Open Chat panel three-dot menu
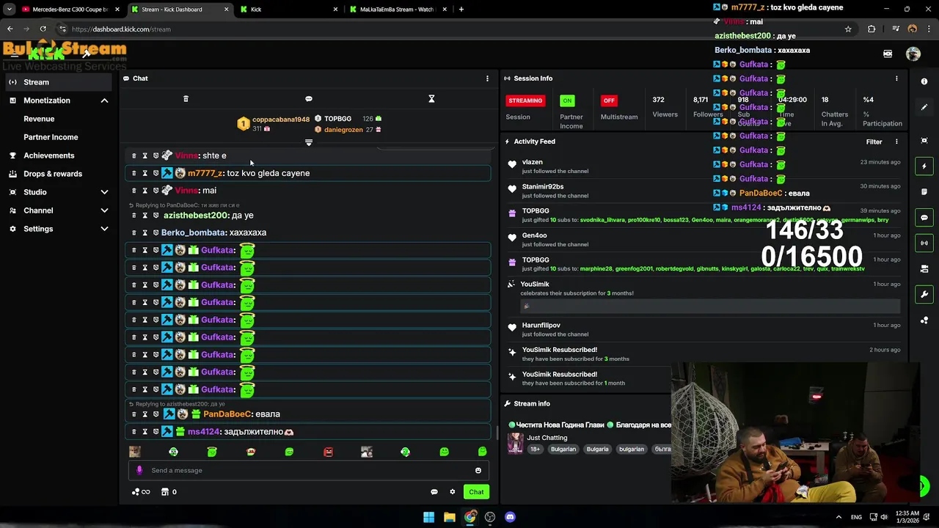The width and height of the screenshot is (939, 528). click(x=487, y=78)
